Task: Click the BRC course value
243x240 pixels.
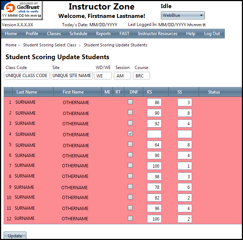Action: click(x=141, y=76)
